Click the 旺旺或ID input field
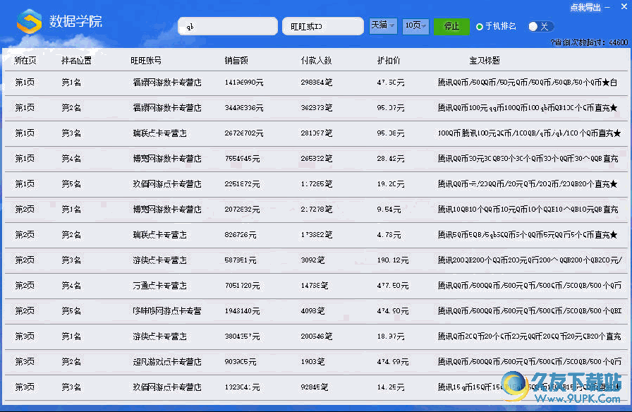632x412 pixels. [323, 26]
